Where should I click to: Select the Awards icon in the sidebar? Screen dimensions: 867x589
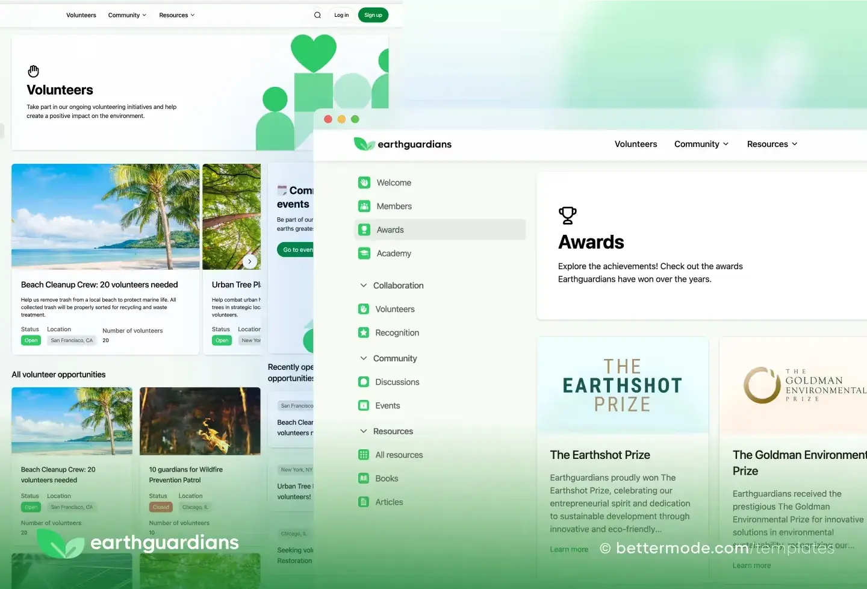364,229
